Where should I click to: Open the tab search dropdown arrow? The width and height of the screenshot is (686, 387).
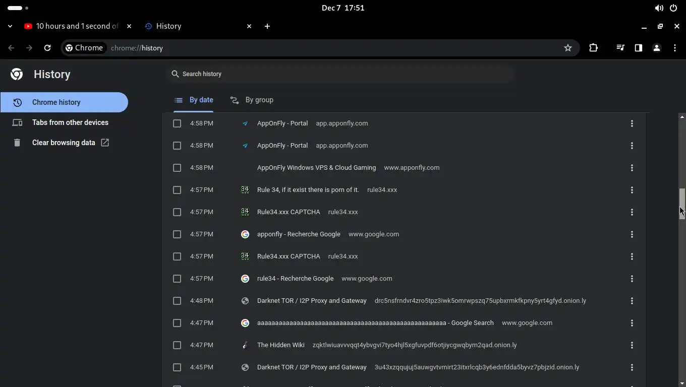[x=10, y=26]
